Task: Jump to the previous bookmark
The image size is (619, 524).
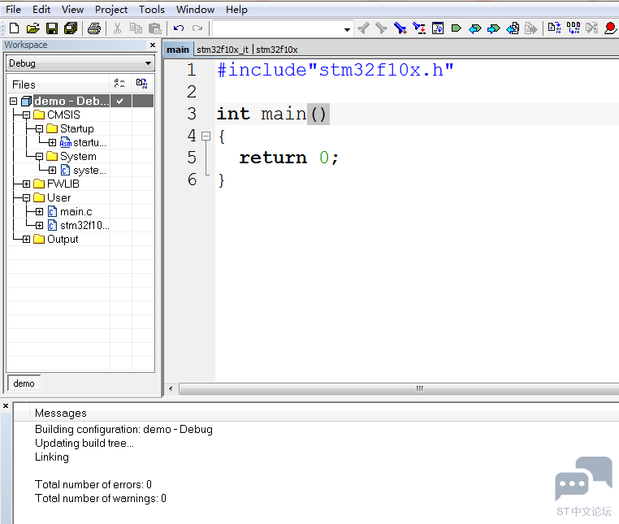Action: tap(475, 28)
